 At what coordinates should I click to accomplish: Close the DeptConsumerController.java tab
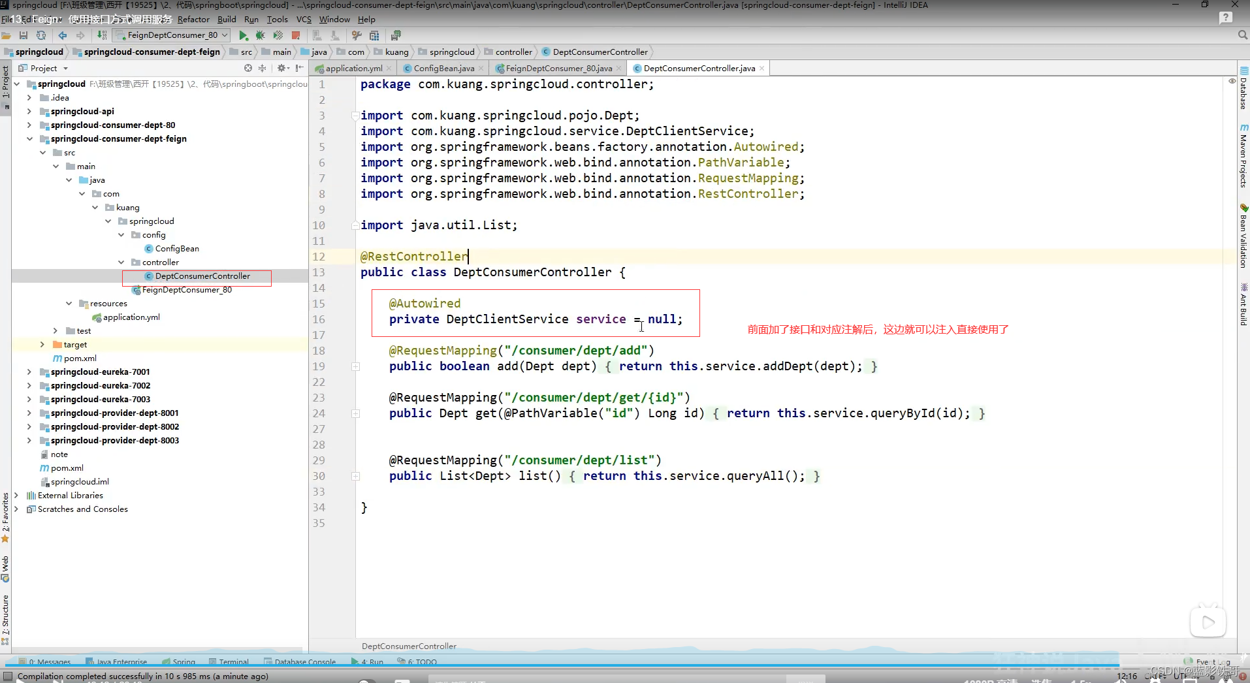[761, 68]
